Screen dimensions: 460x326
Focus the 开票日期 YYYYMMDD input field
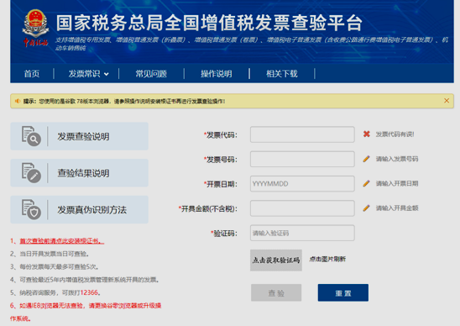click(302, 184)
